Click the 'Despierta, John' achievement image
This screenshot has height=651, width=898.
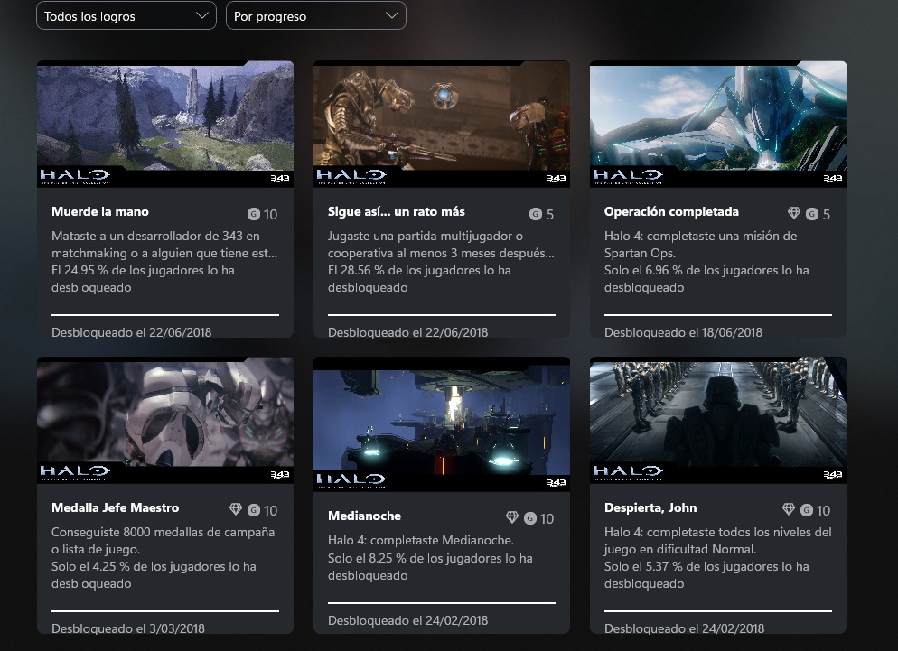tap(718, 420)
